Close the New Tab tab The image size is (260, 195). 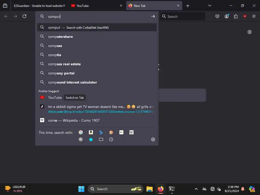coord(178,6)
